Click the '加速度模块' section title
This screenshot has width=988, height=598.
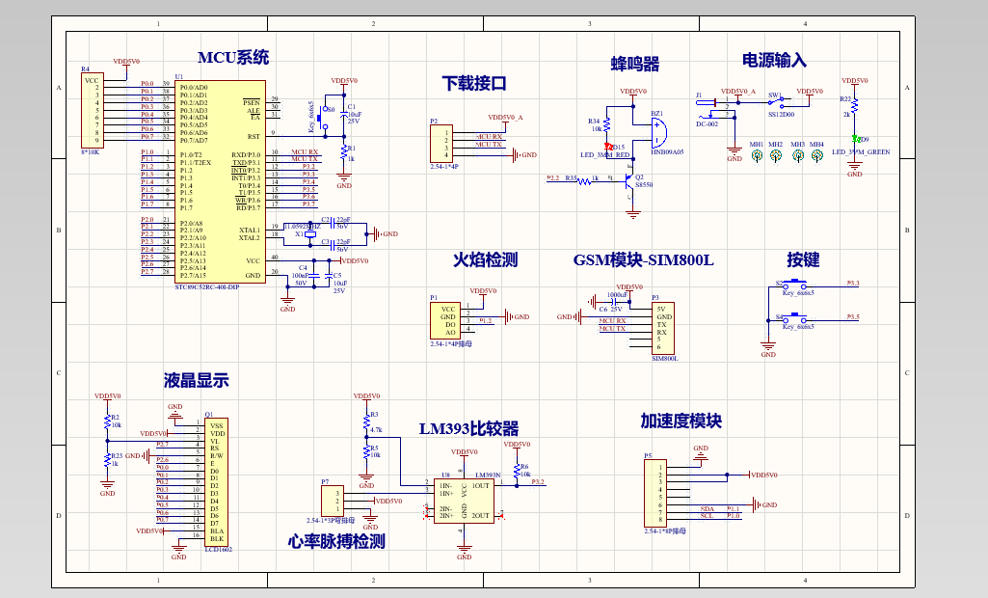(681, 421)
